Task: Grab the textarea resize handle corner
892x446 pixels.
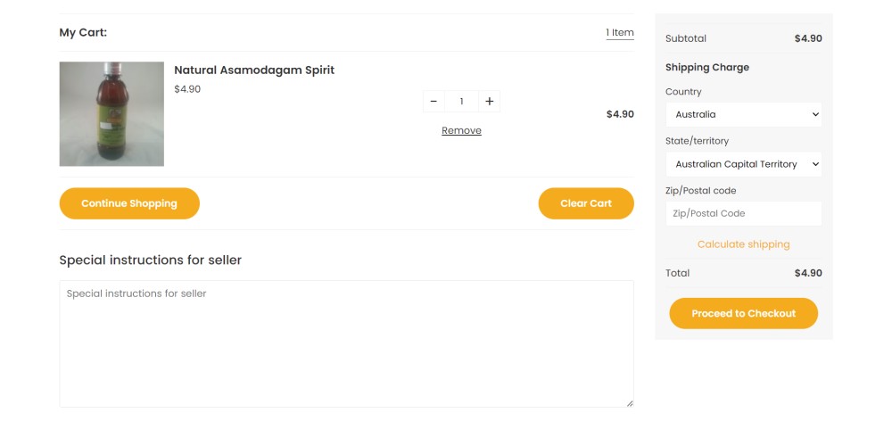Action: click(630, 403)
